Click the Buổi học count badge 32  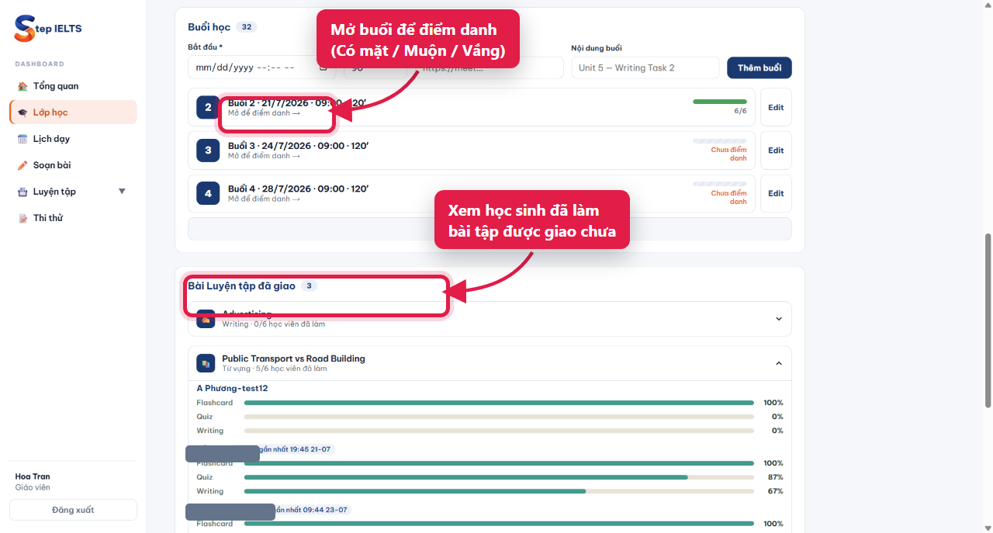pos(247,27)
